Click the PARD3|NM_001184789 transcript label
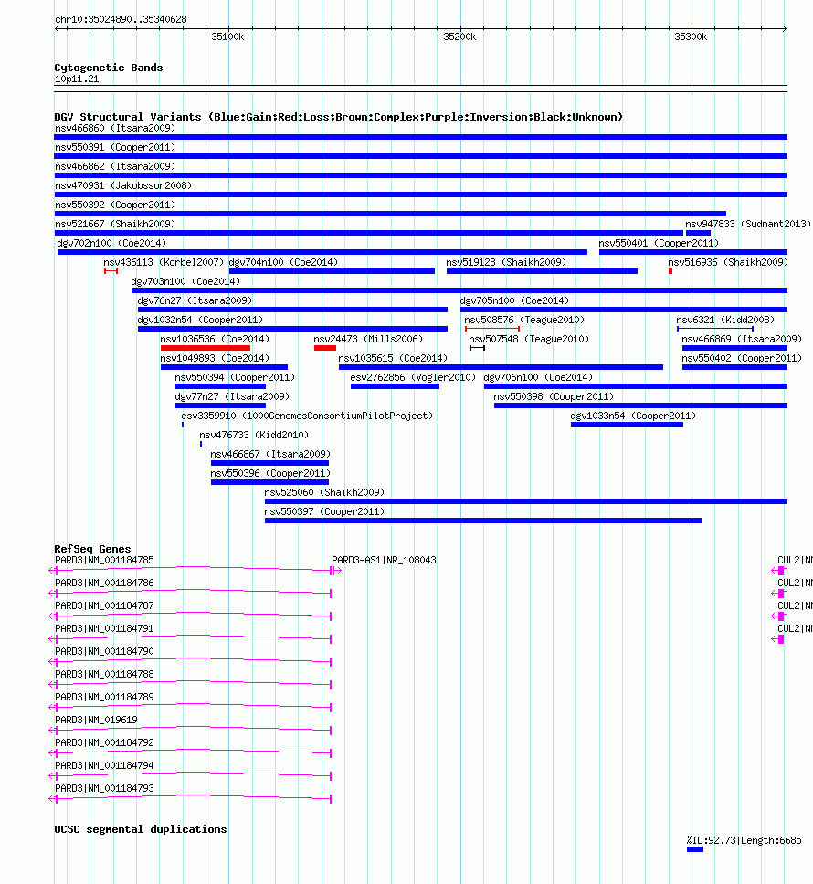Screen dimensions: 813x884 (x=104, y=697)
